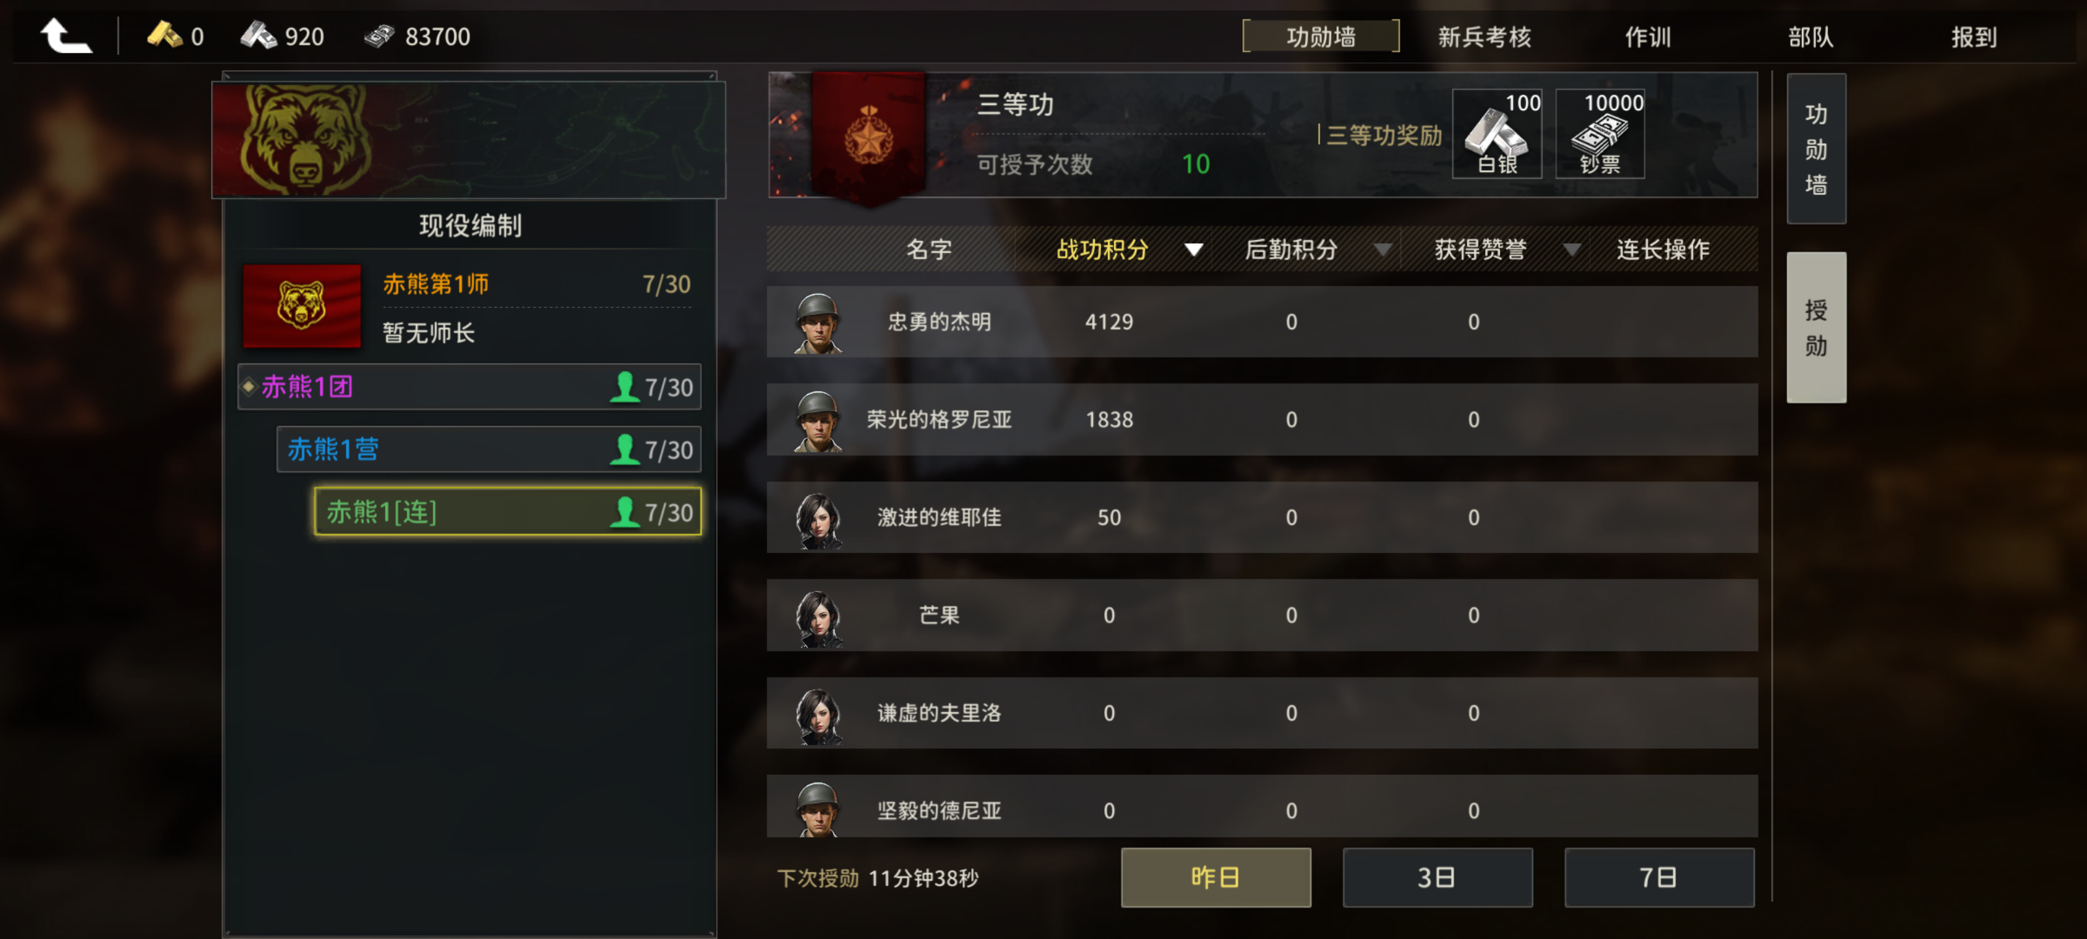
Task: Click the 授勋 side button
Action: coord(1816,327)
